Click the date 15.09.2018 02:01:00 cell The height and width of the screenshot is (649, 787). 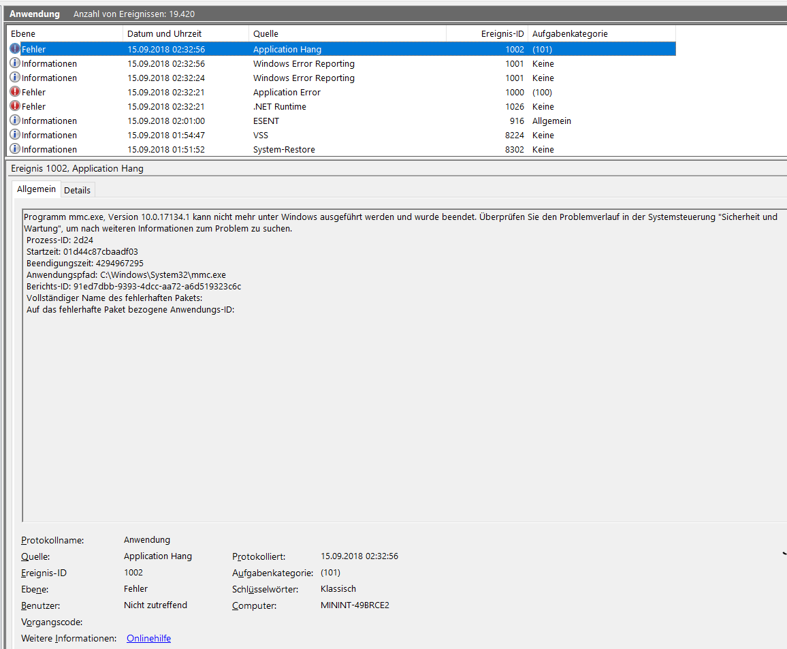(166, 121)
